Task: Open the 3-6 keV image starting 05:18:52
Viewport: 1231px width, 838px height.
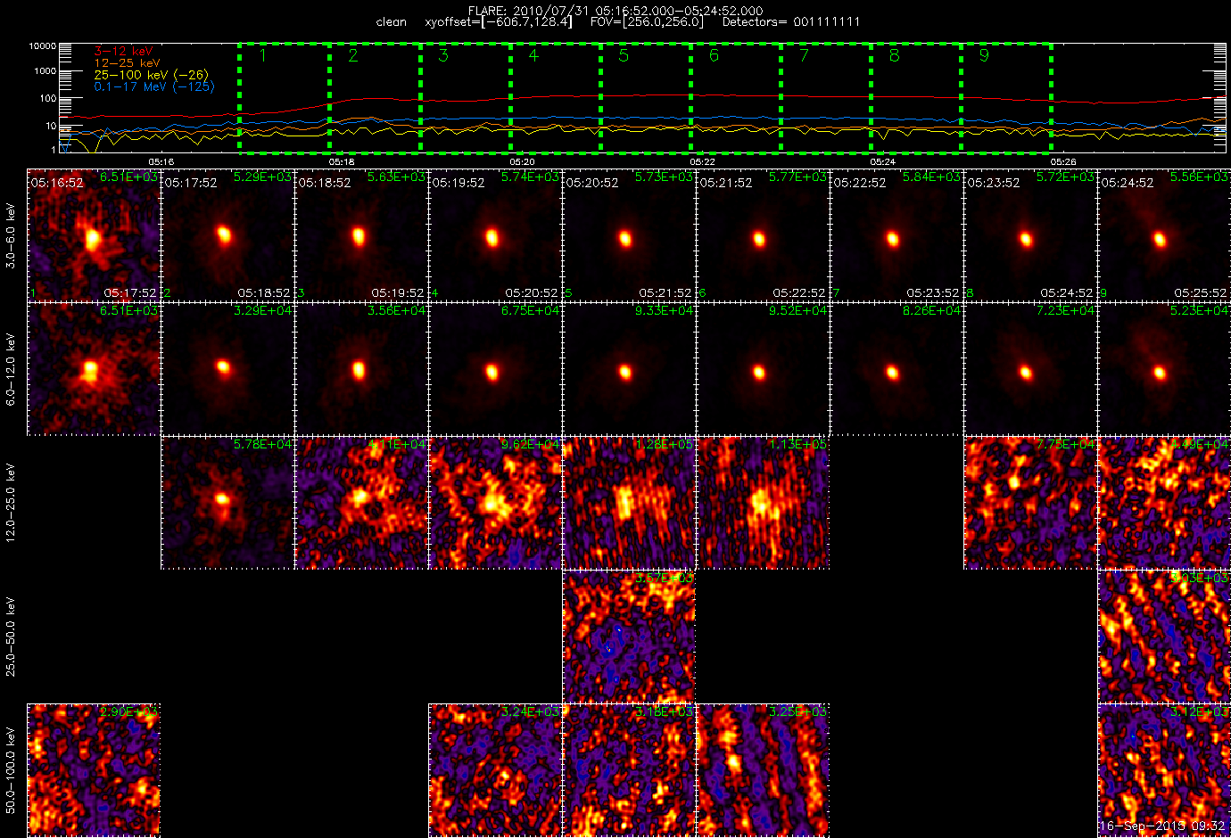Action: pos(361,235)
